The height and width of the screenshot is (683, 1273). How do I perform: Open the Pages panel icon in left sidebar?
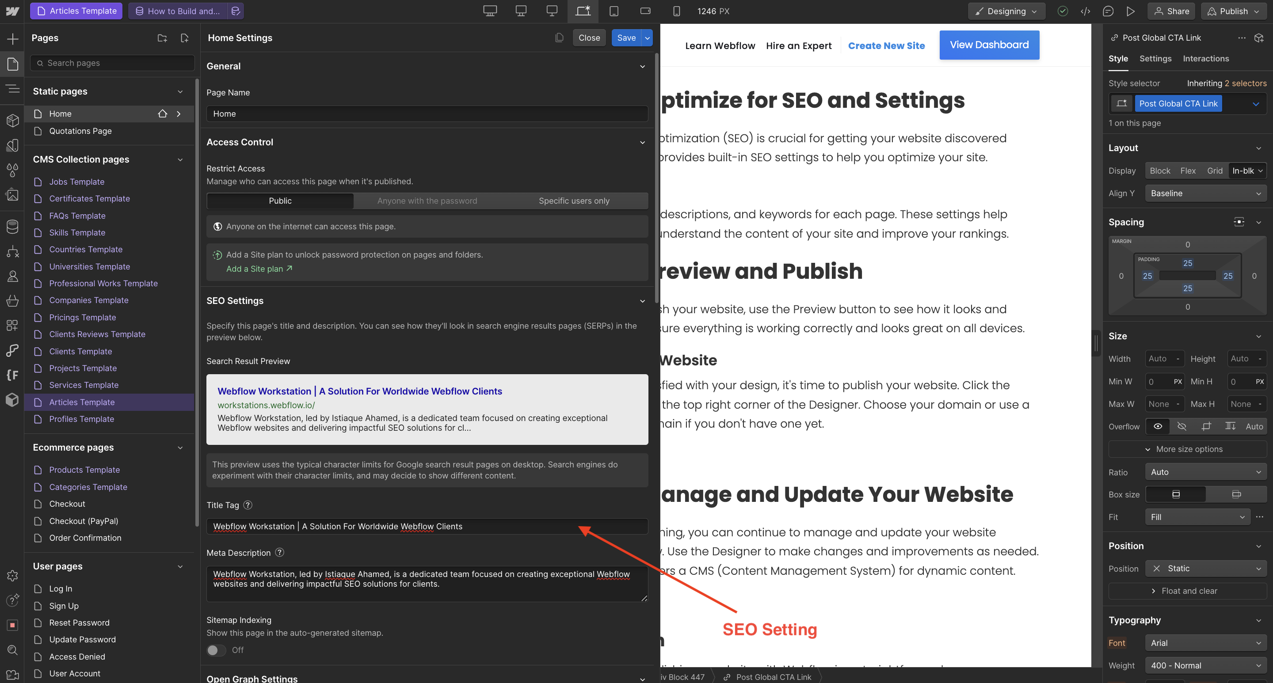pyautogui.click(x=12, y=64)
